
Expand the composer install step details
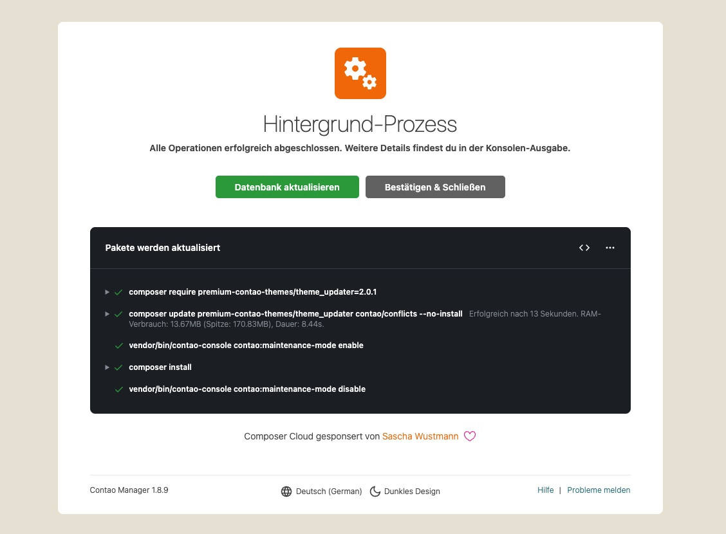point(107,367)
